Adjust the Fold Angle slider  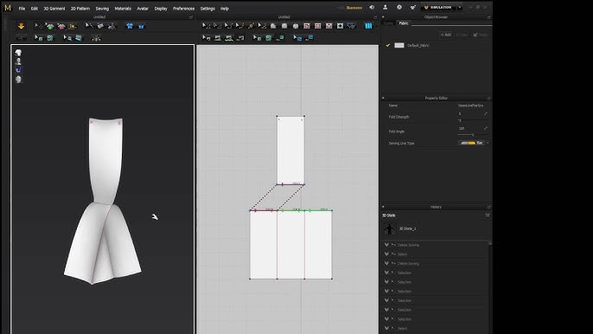pyautogui.click(x=472, y=135)
